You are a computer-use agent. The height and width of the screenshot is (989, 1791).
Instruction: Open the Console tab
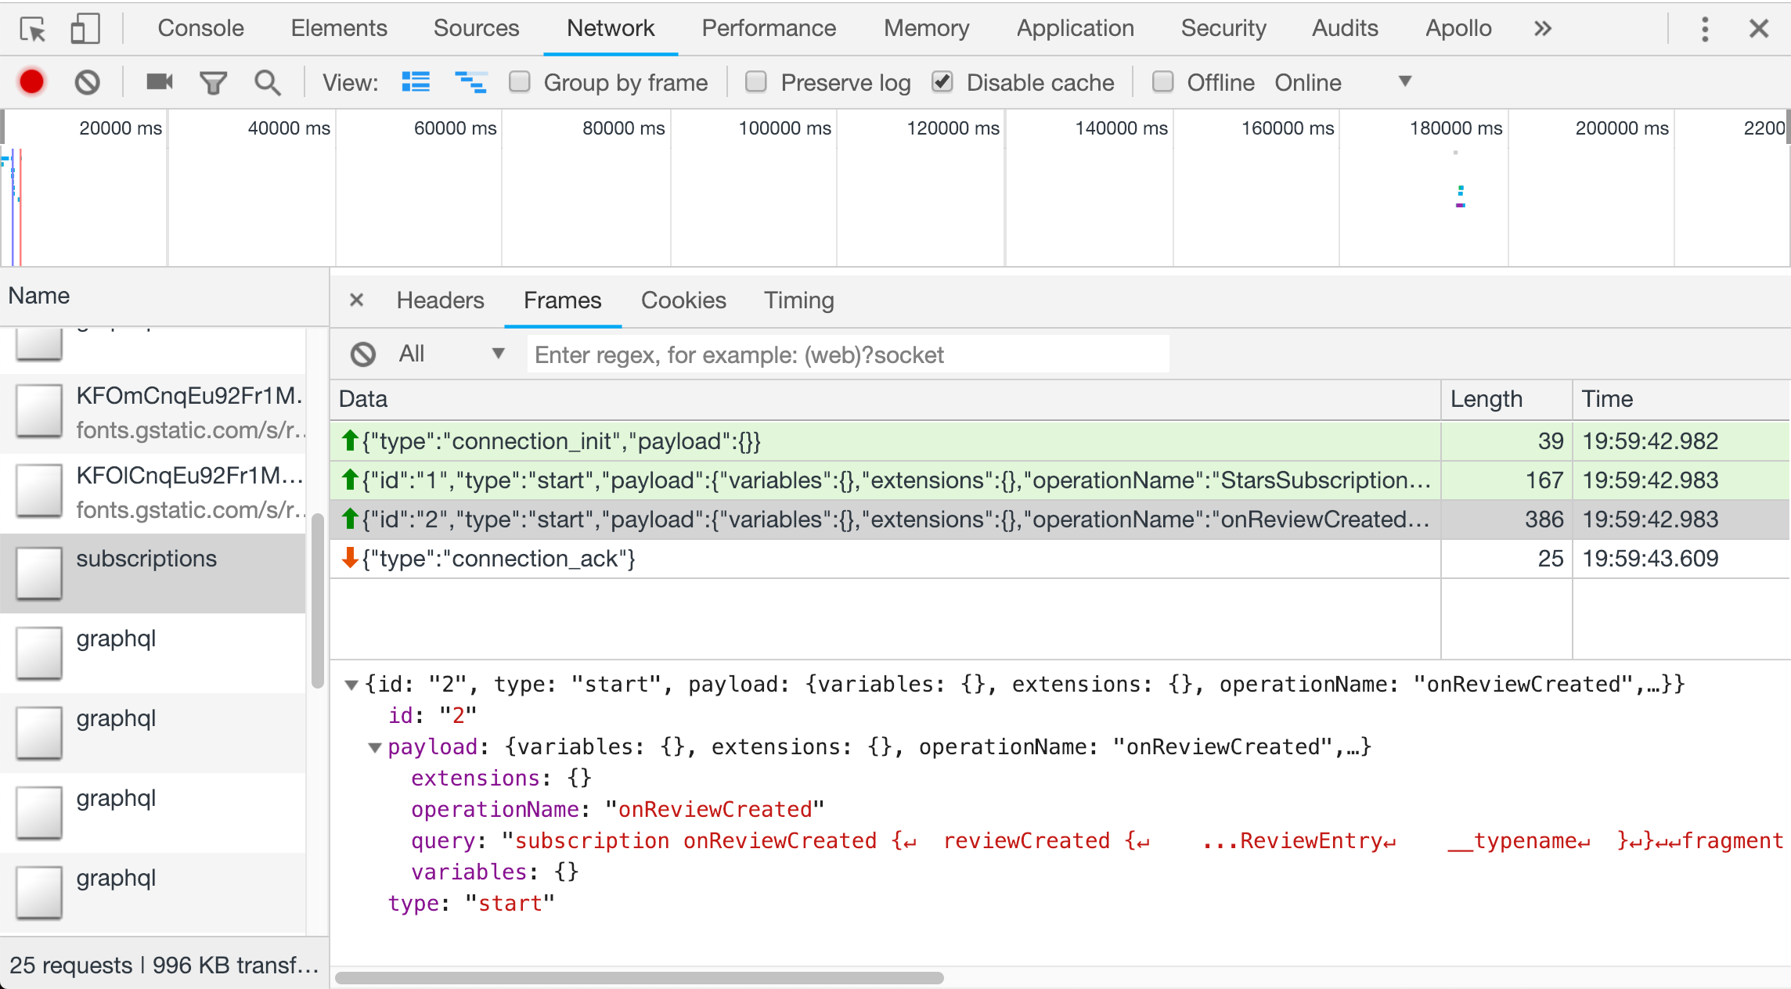click(x=201, y=28)
